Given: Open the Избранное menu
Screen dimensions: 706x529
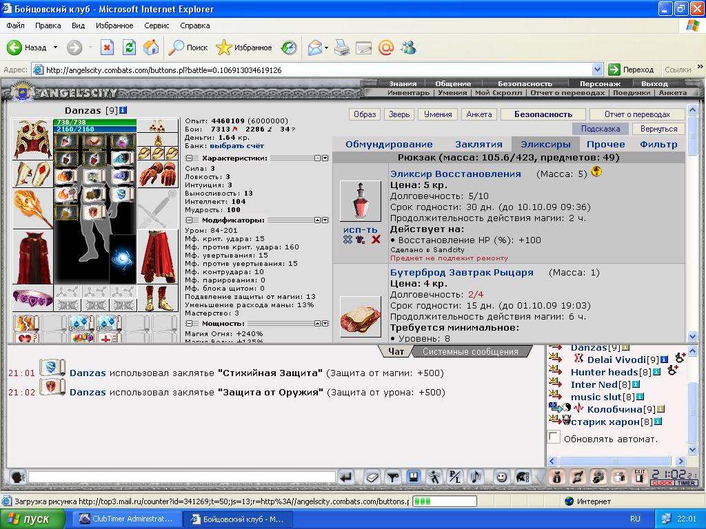Looking at the screenshot, I should click(x=114, y=25).
